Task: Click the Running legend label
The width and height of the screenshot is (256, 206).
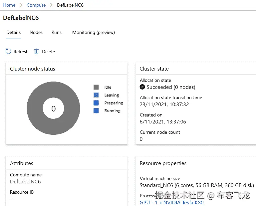Action: pyautogui.click(x=112, y=111)
